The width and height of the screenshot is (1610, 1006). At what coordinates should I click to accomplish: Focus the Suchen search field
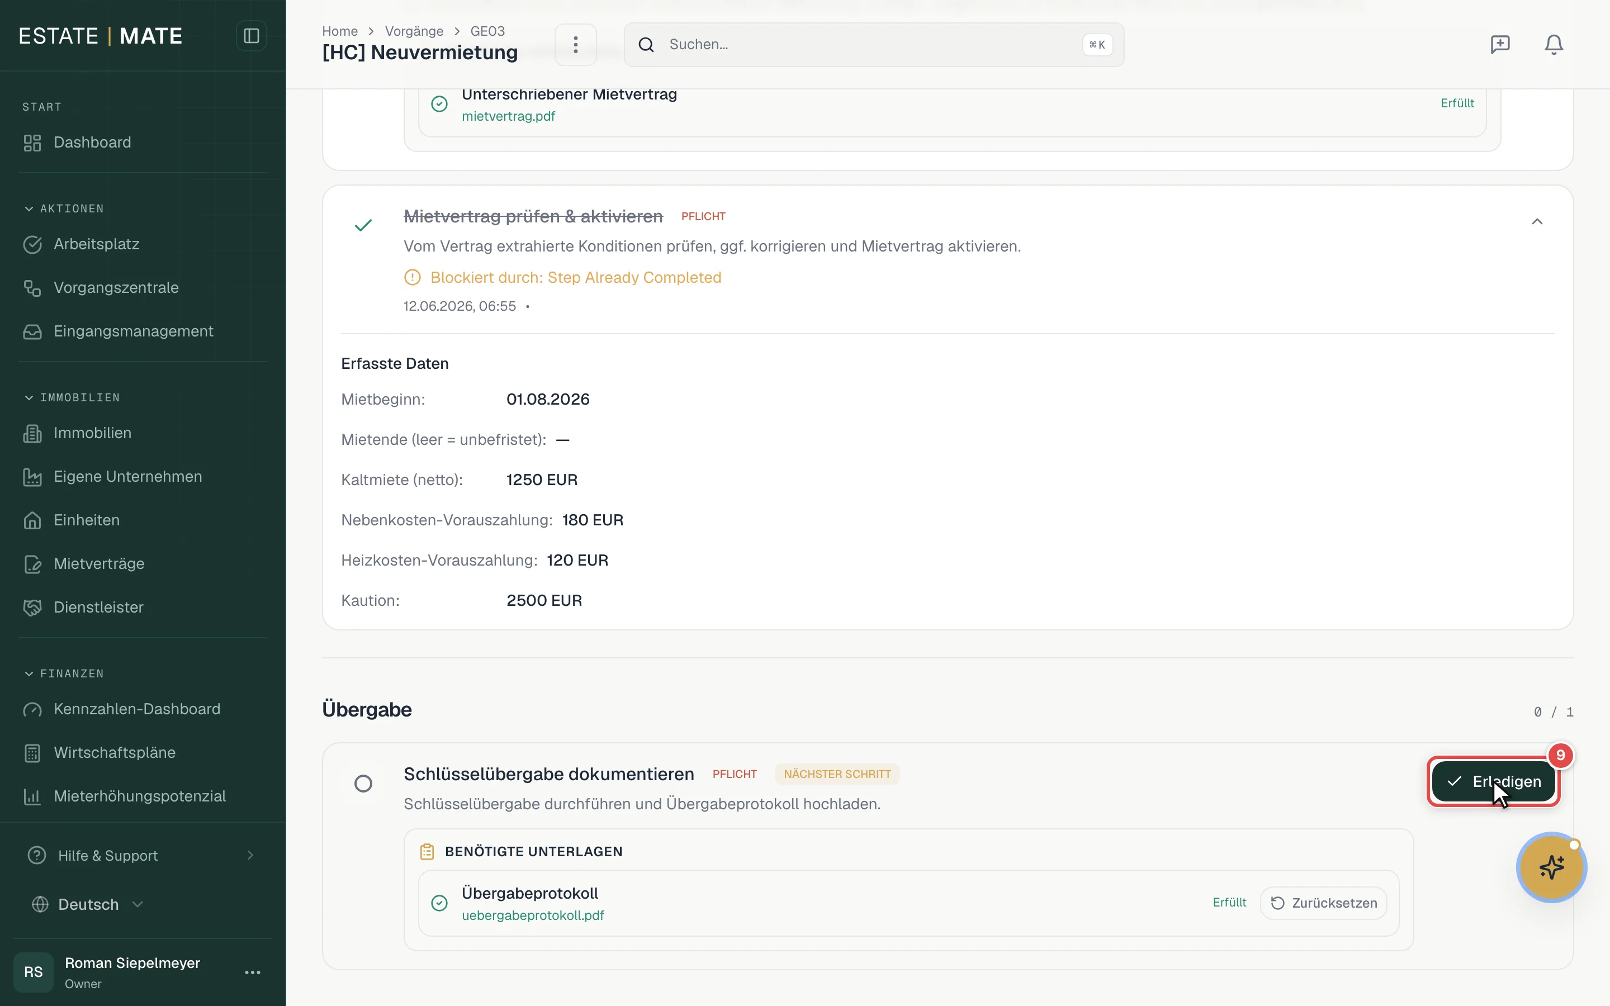point(874,45)
